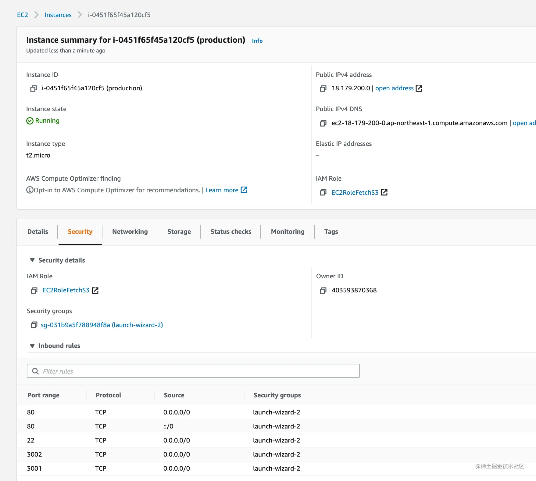Open security group sg-031b9a5f788948f8a link

point(102,325)
